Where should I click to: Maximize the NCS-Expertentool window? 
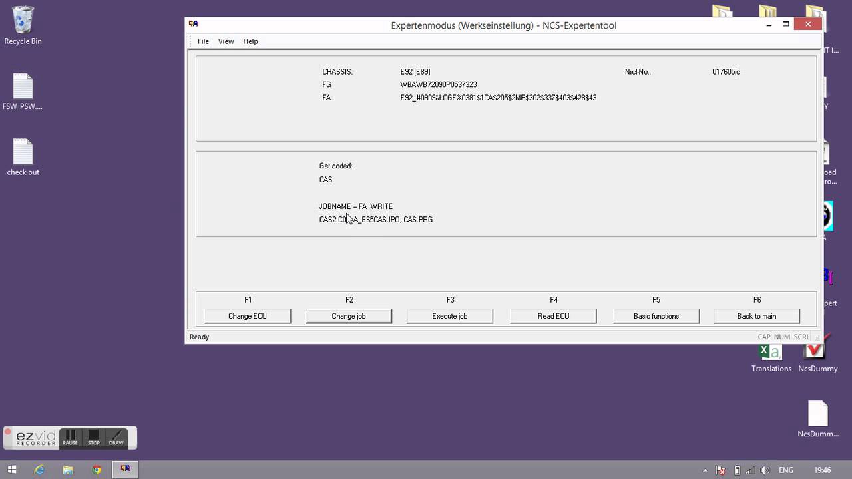(x=786, y=25)
